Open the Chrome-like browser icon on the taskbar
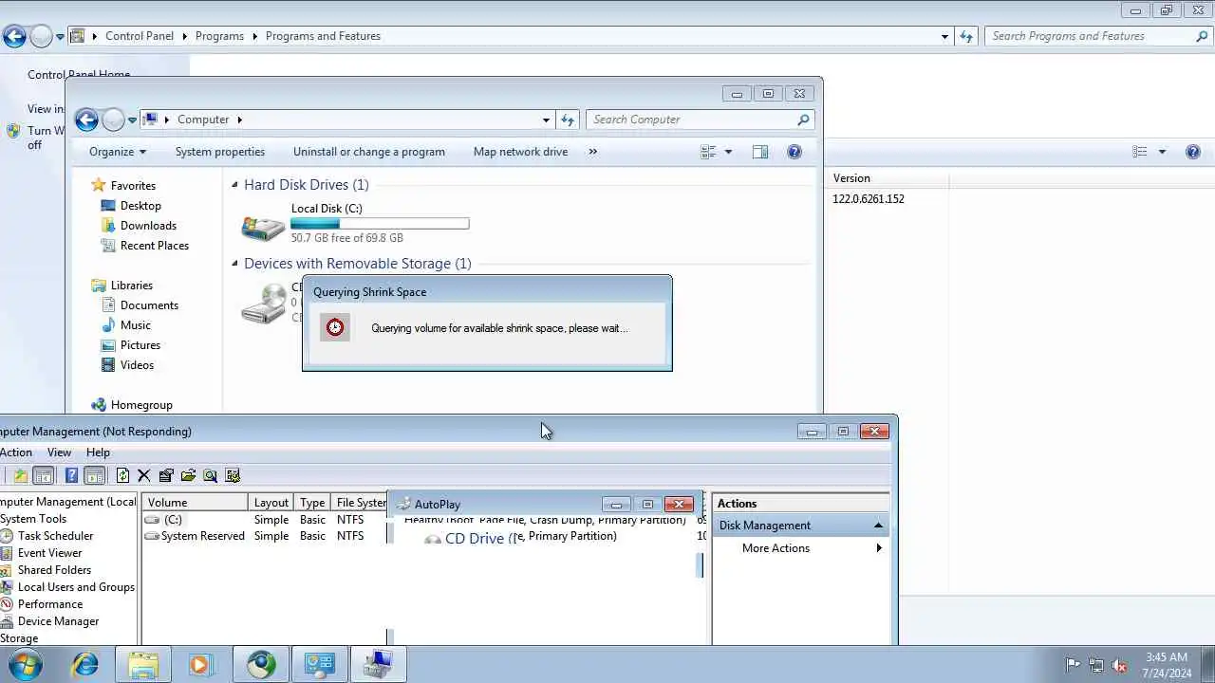This screenshot has width=1215, height=683. point(261,664)
